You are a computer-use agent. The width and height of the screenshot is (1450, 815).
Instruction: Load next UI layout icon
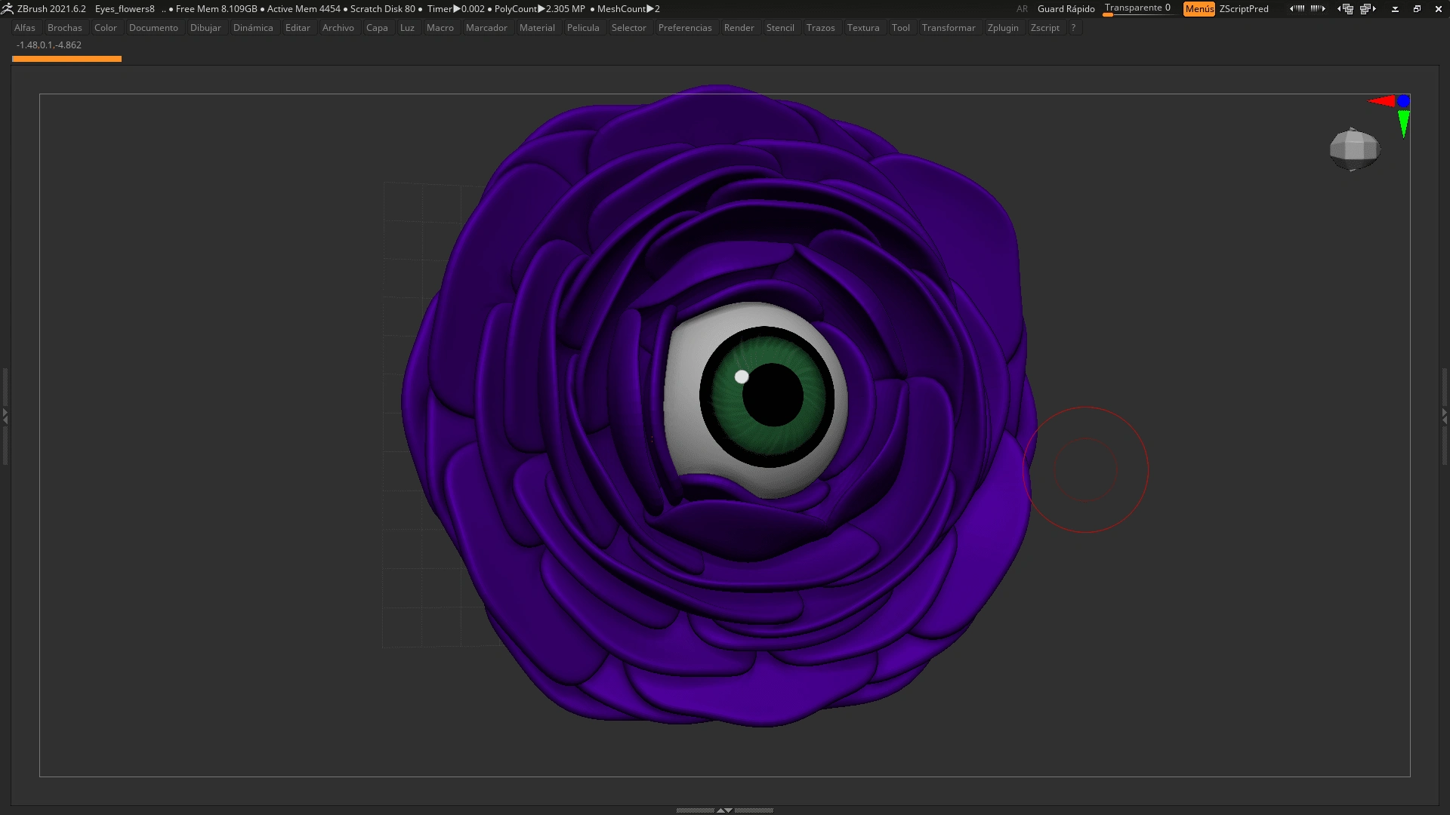(1368, 9)
